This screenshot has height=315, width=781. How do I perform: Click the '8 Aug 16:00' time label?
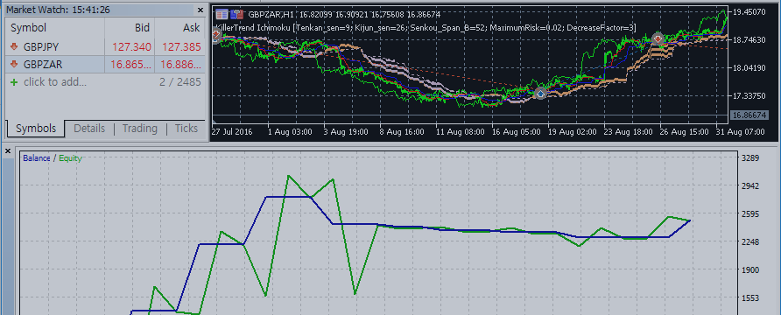click(x=402, y=132)
